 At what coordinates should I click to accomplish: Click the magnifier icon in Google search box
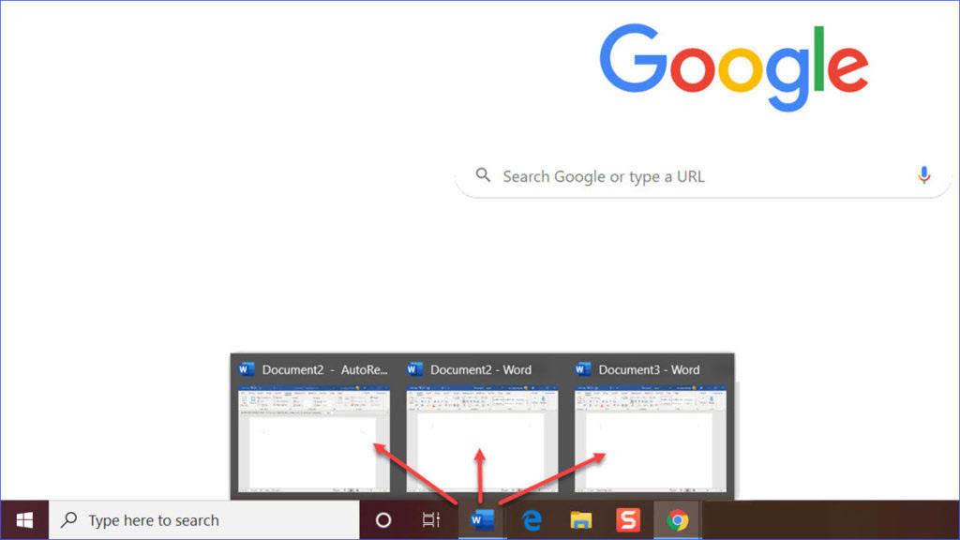483,175
